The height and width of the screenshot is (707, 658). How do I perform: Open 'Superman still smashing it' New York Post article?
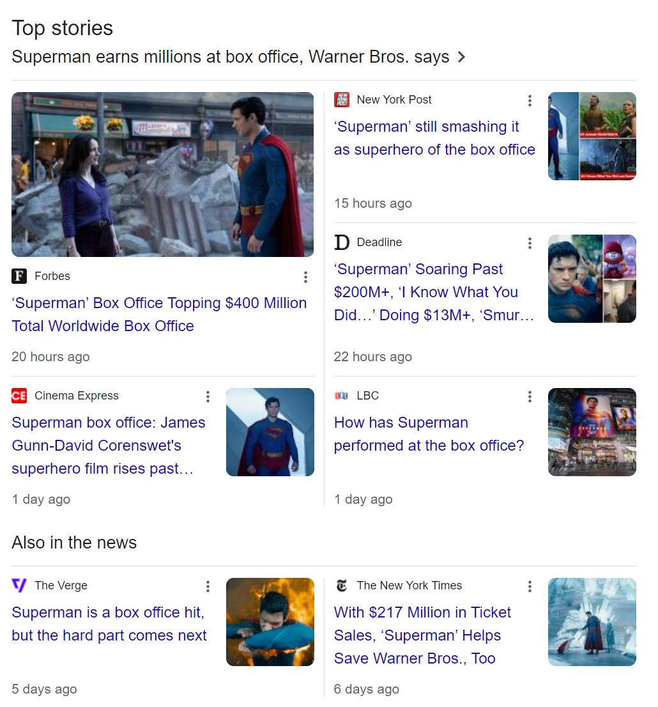434,138
